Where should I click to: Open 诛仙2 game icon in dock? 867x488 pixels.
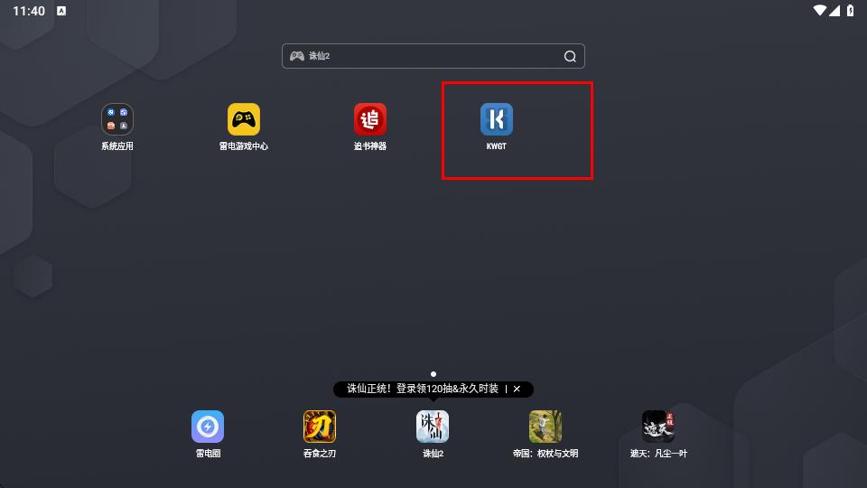(433, 427)
